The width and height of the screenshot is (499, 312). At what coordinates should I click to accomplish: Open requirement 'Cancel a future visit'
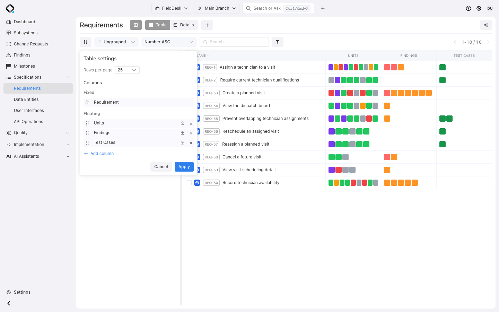(x=242, y=157)
